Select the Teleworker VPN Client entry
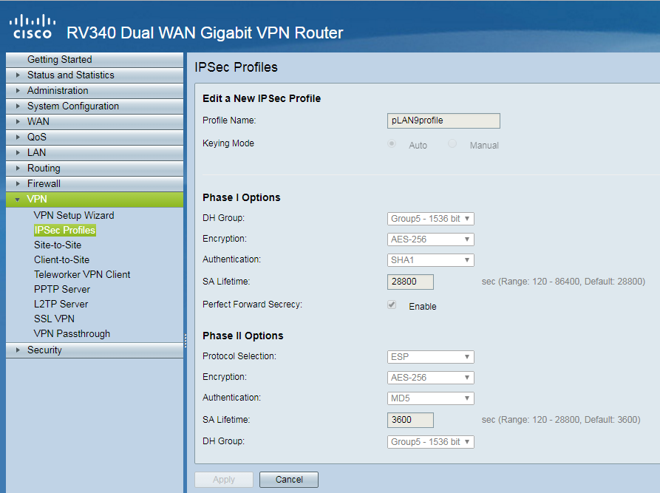Image resolution: width=660 pixels, height=493 pixels. coord(82,274)
